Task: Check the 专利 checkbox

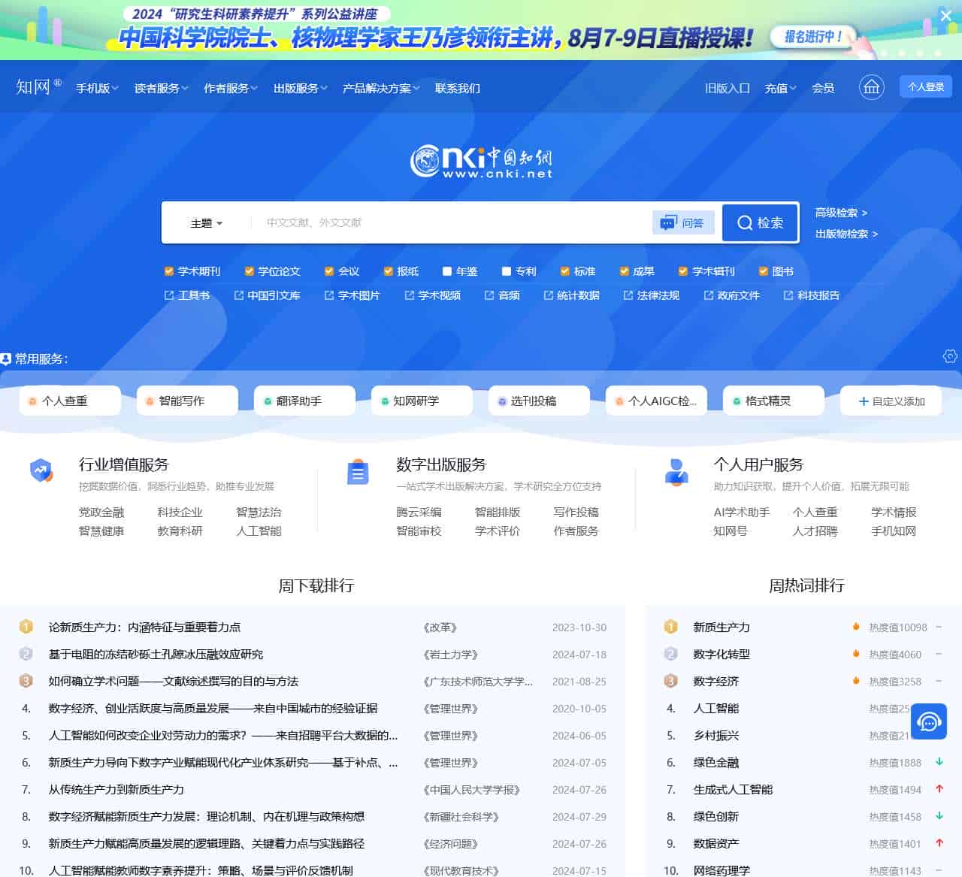Action: (x=507, y=271)
